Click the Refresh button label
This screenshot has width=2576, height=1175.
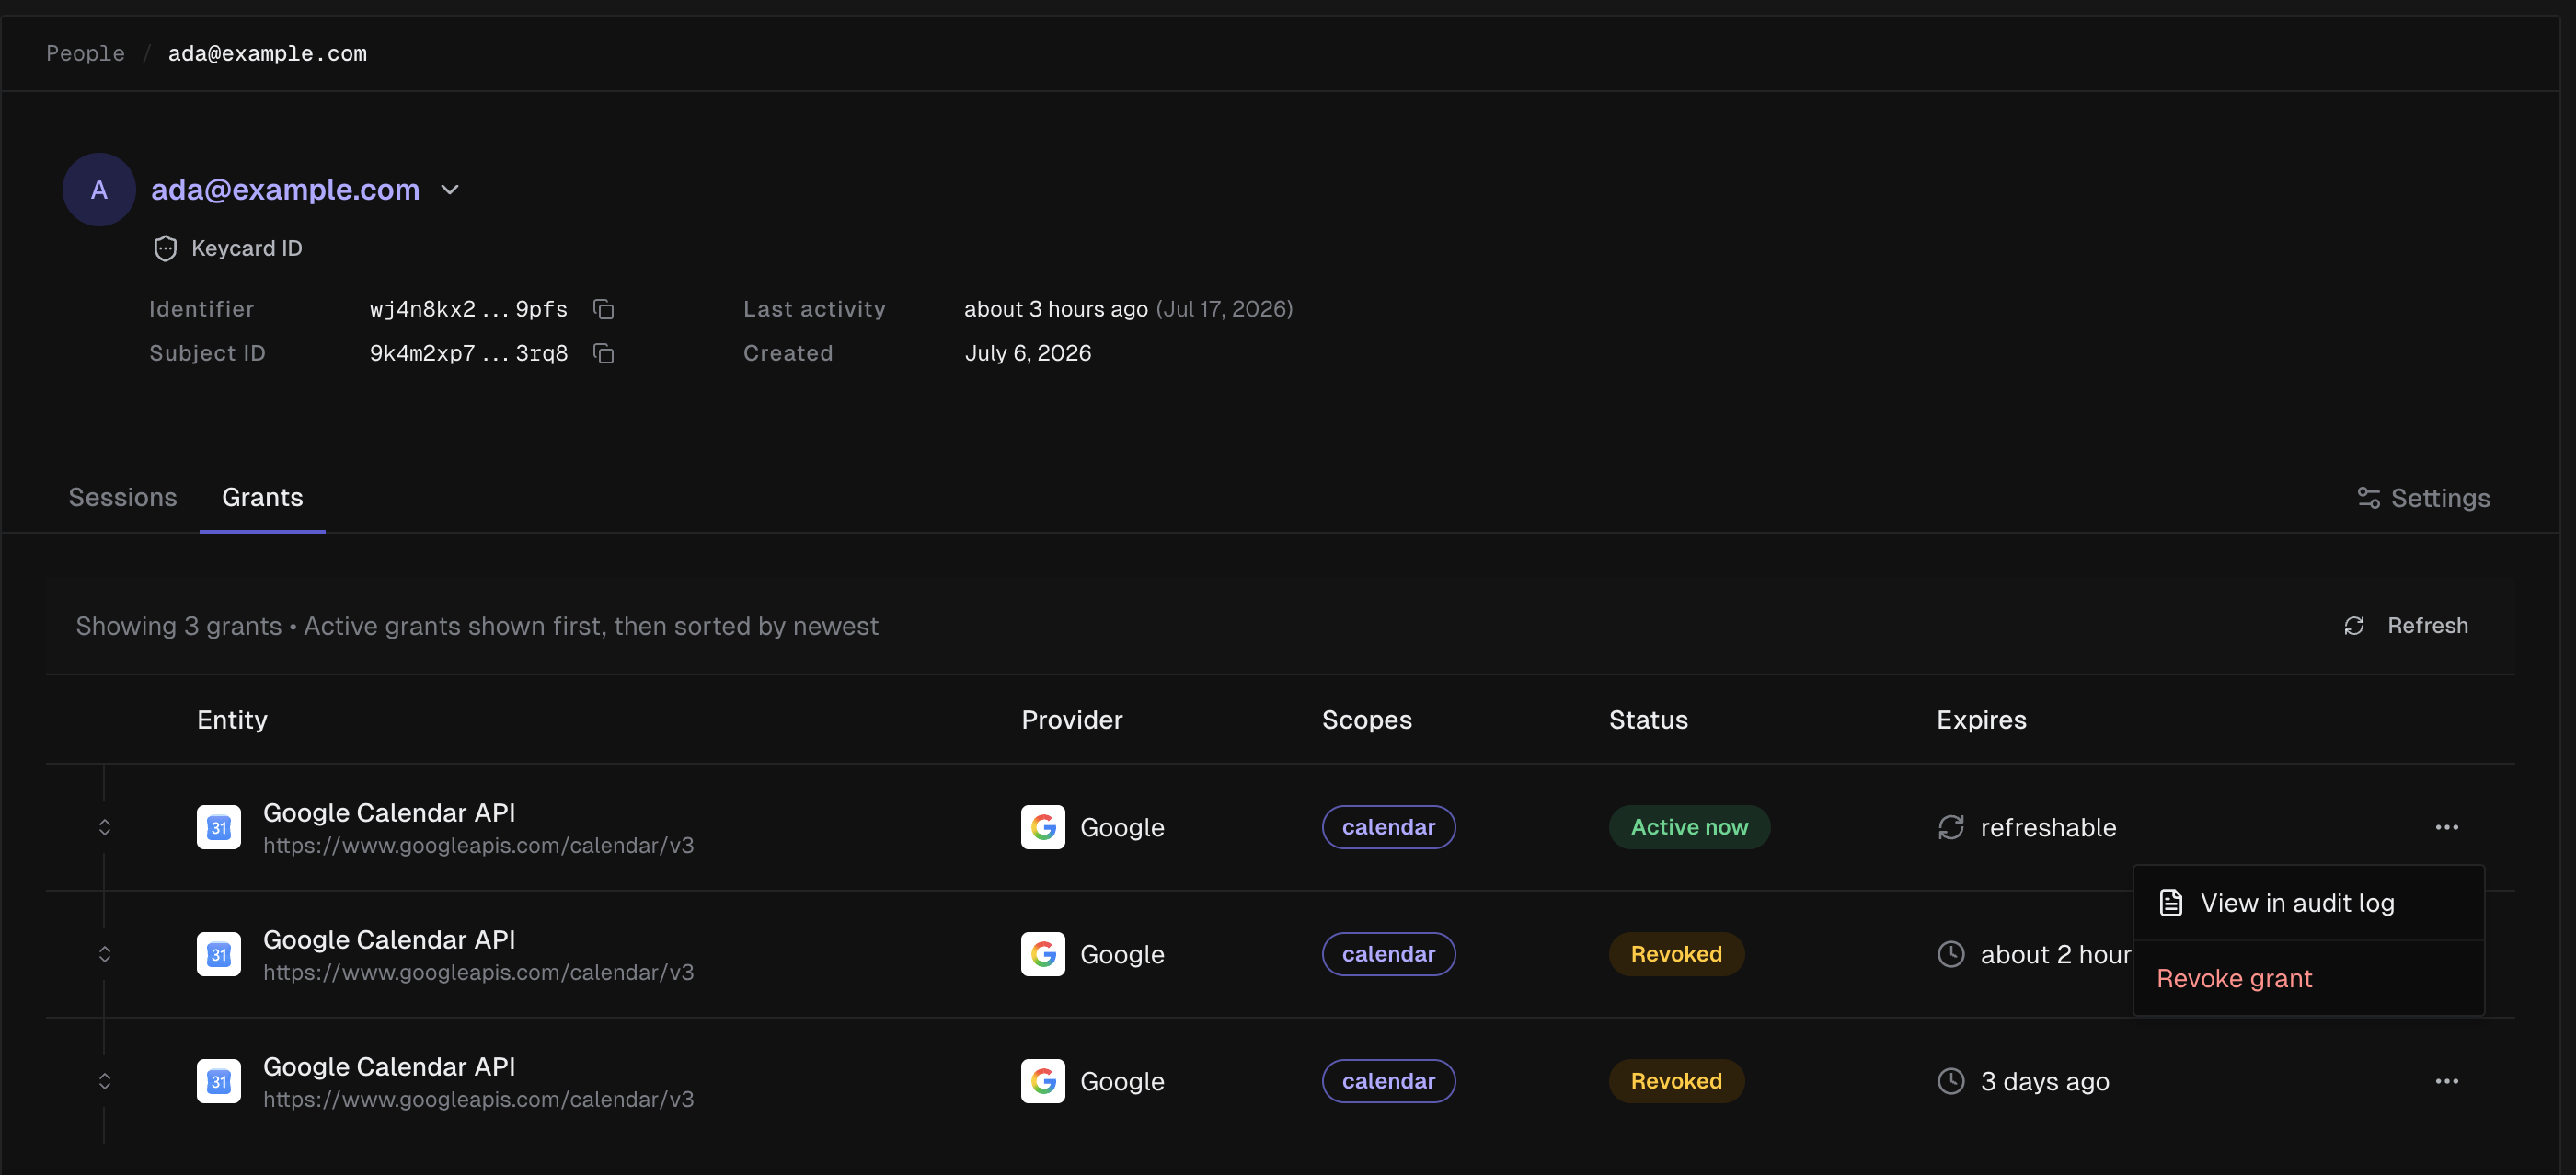point(2427,626)
